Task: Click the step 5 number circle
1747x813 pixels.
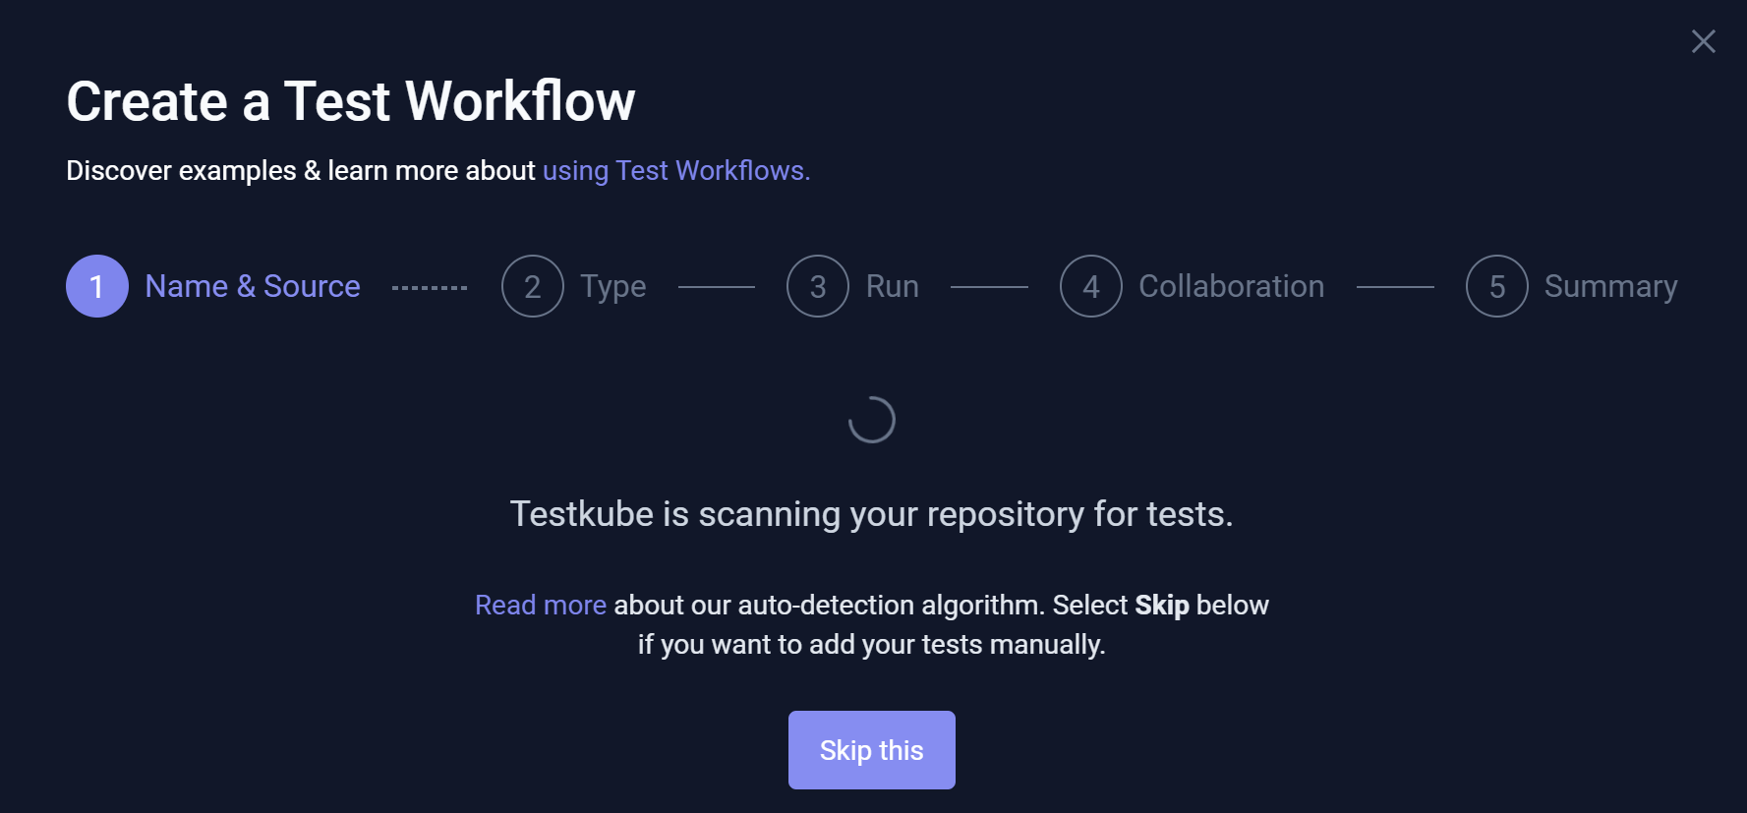Action: click(x=1496, y=286)
